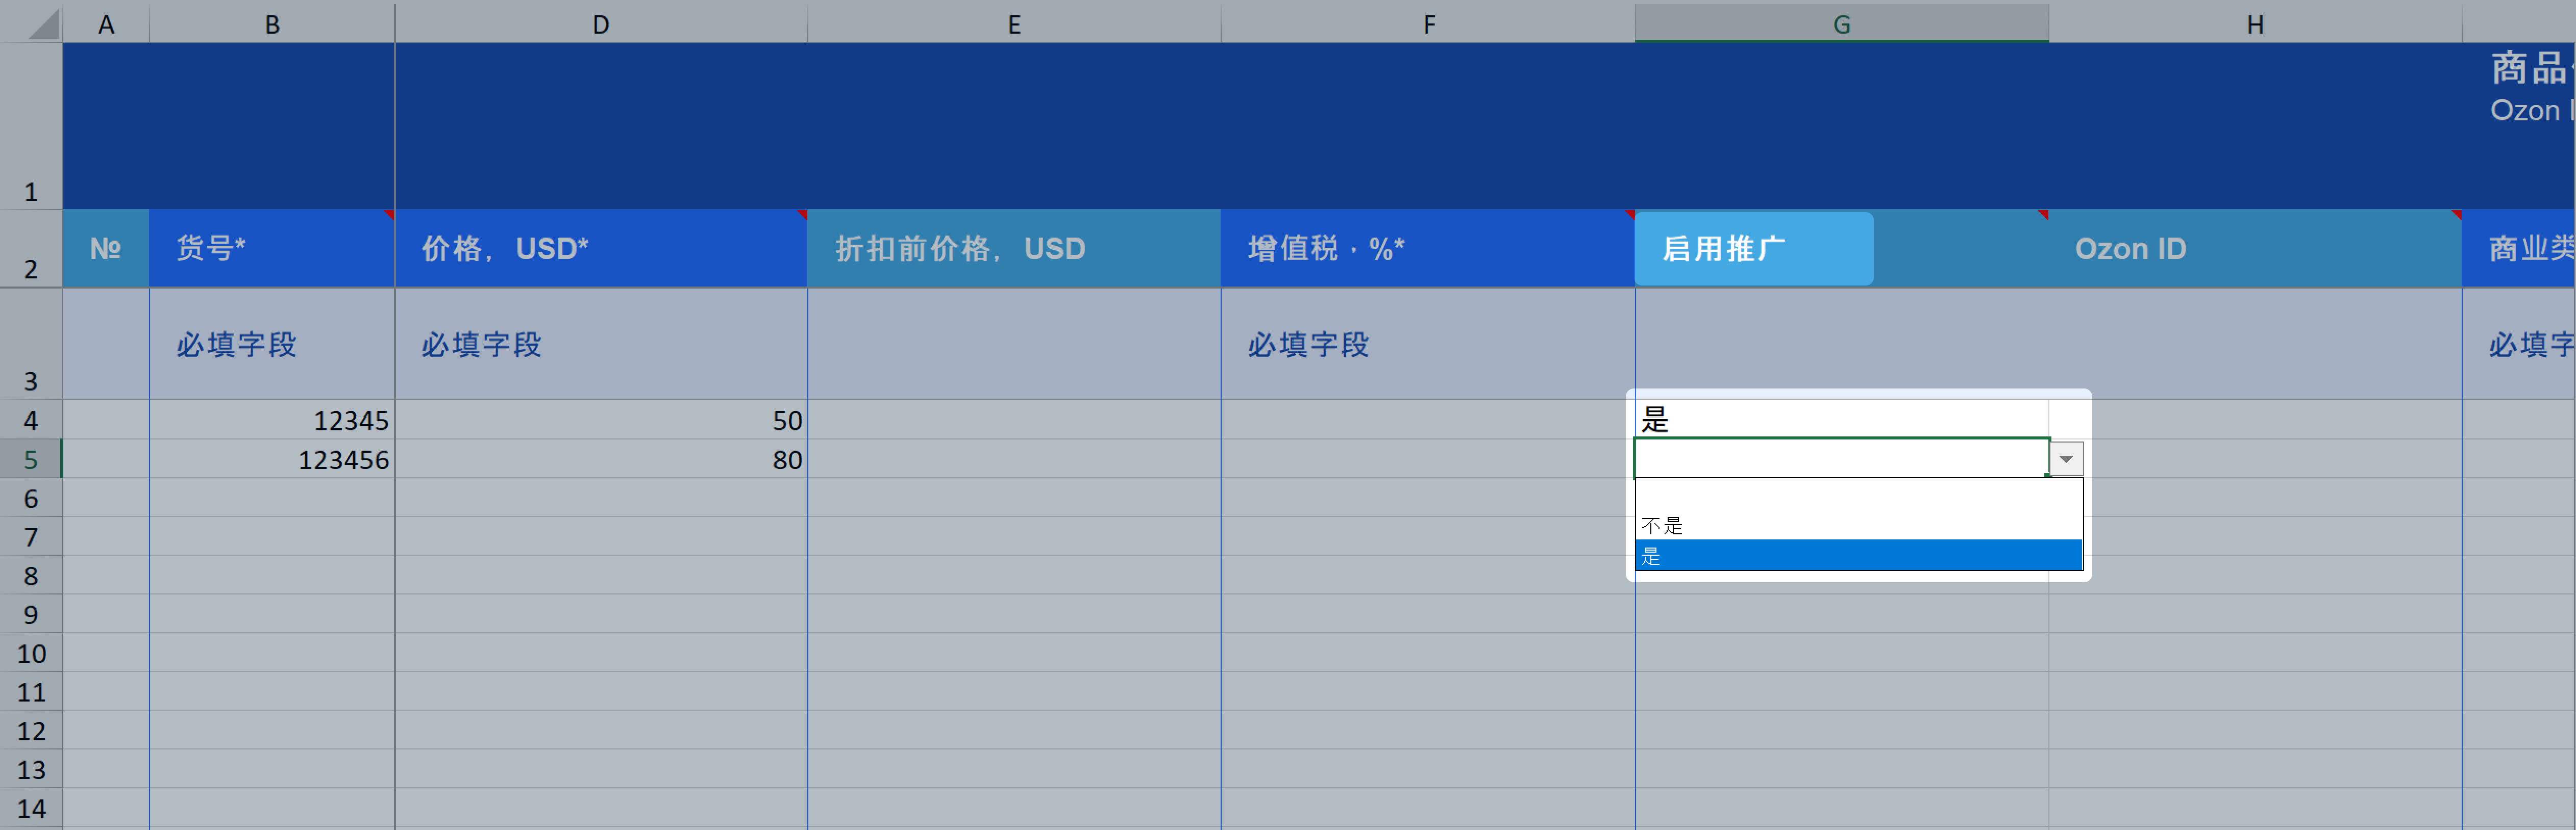Select column B header
This screenshot has width=2576, height=830.
tap(272, 24)
